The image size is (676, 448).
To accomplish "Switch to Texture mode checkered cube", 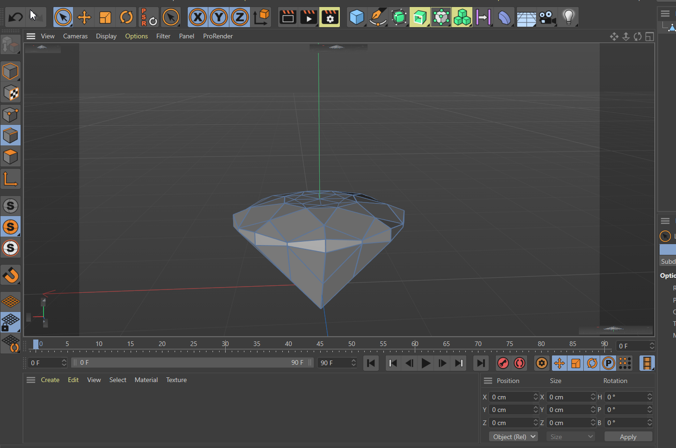I will point(10,93).
